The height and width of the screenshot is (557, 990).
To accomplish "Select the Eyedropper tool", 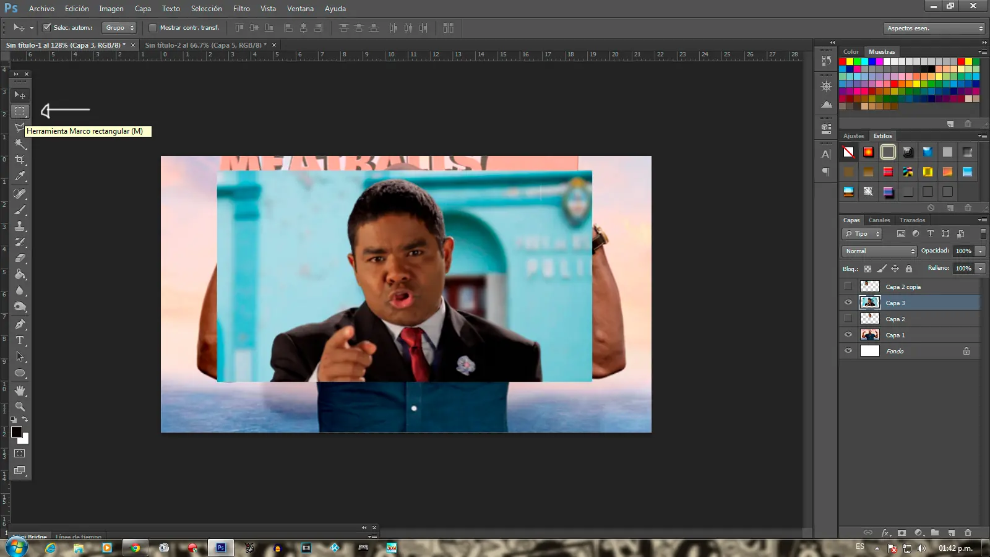I will pos(20,176).
